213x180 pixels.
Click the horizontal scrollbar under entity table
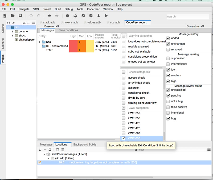pos(76,139)
